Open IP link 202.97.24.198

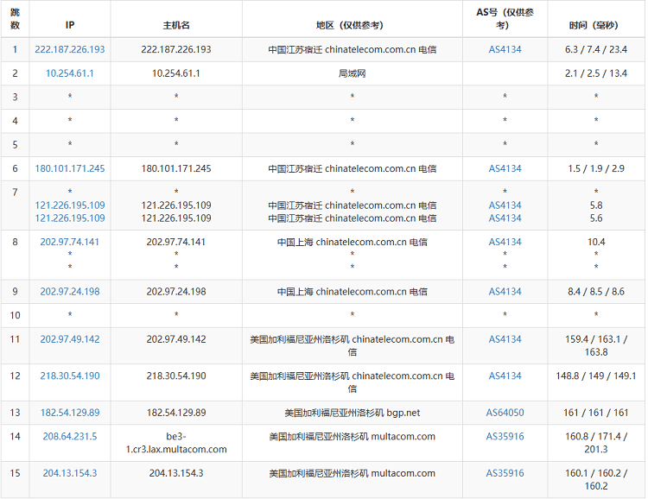click(70, 292)
